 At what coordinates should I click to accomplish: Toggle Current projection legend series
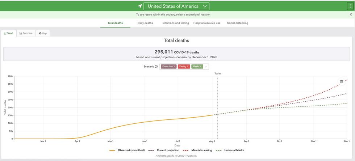click(164, 150)
